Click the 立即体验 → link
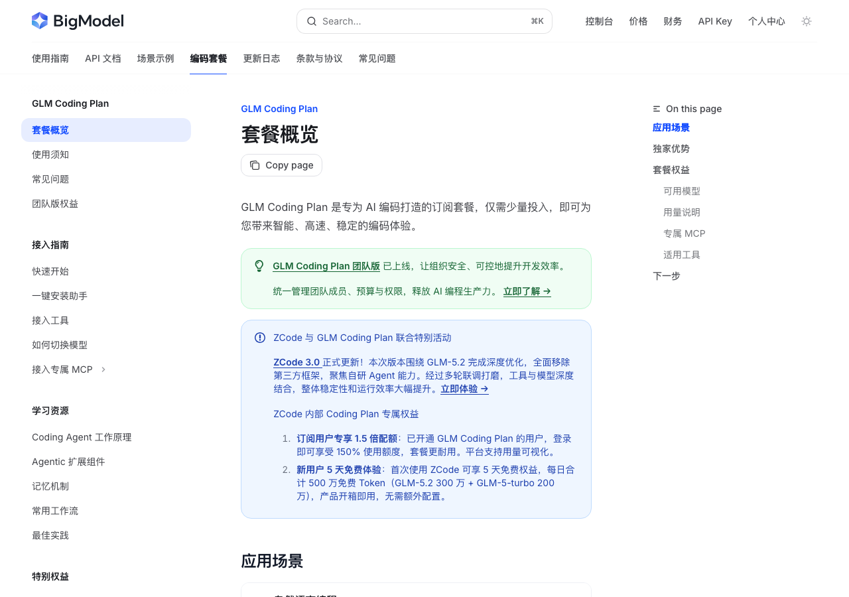The height and width of the screenshot is (597, 849). pos(465,389)
